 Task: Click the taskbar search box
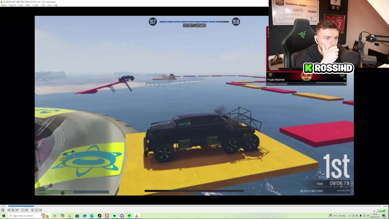[29, 216]
